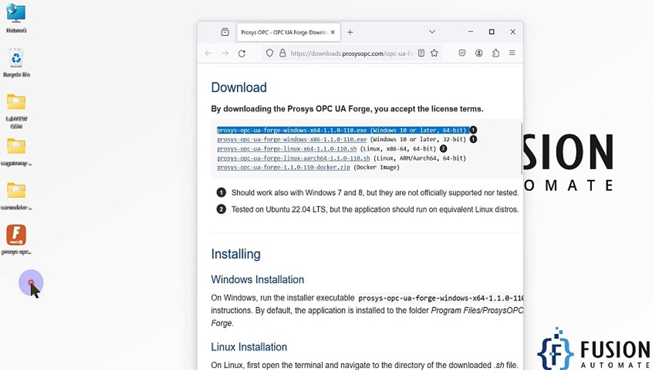The width and height of the screenshot is (654, 370).
Task: Close the Prosys OPC tab
Action: point(333,32)
